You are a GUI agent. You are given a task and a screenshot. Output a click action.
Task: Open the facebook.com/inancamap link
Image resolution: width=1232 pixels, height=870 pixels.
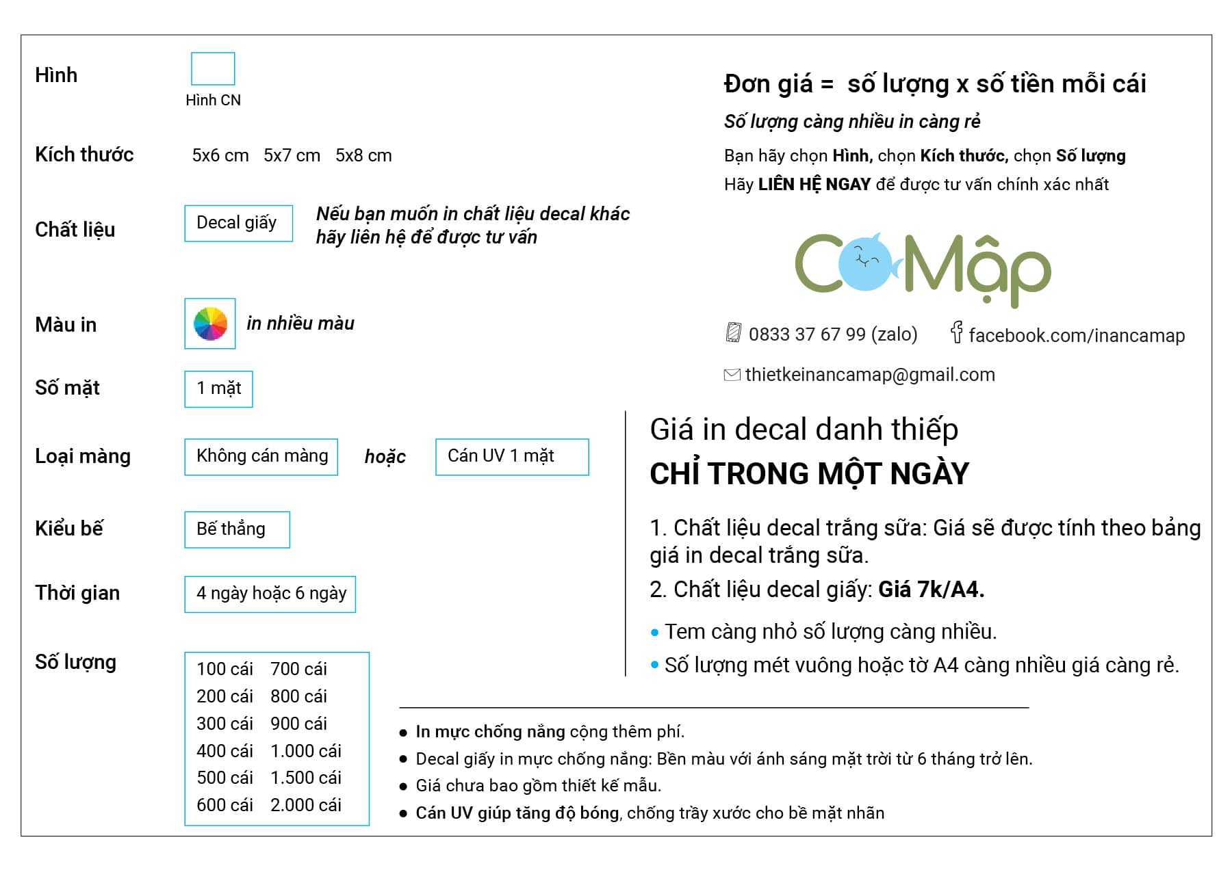[x=1076, y=335]
